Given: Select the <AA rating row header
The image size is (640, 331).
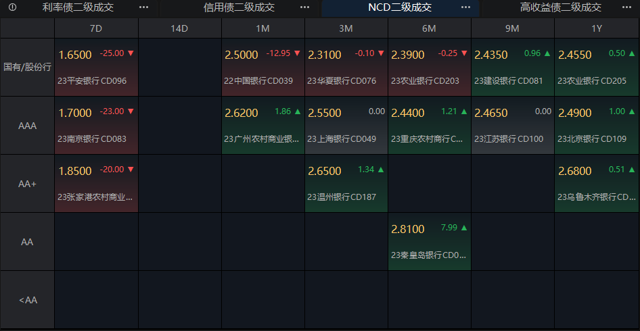Looking at the screenshot, I should point(27,300).
